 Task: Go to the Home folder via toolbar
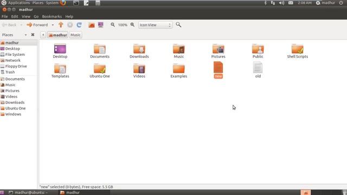point(92,25)
